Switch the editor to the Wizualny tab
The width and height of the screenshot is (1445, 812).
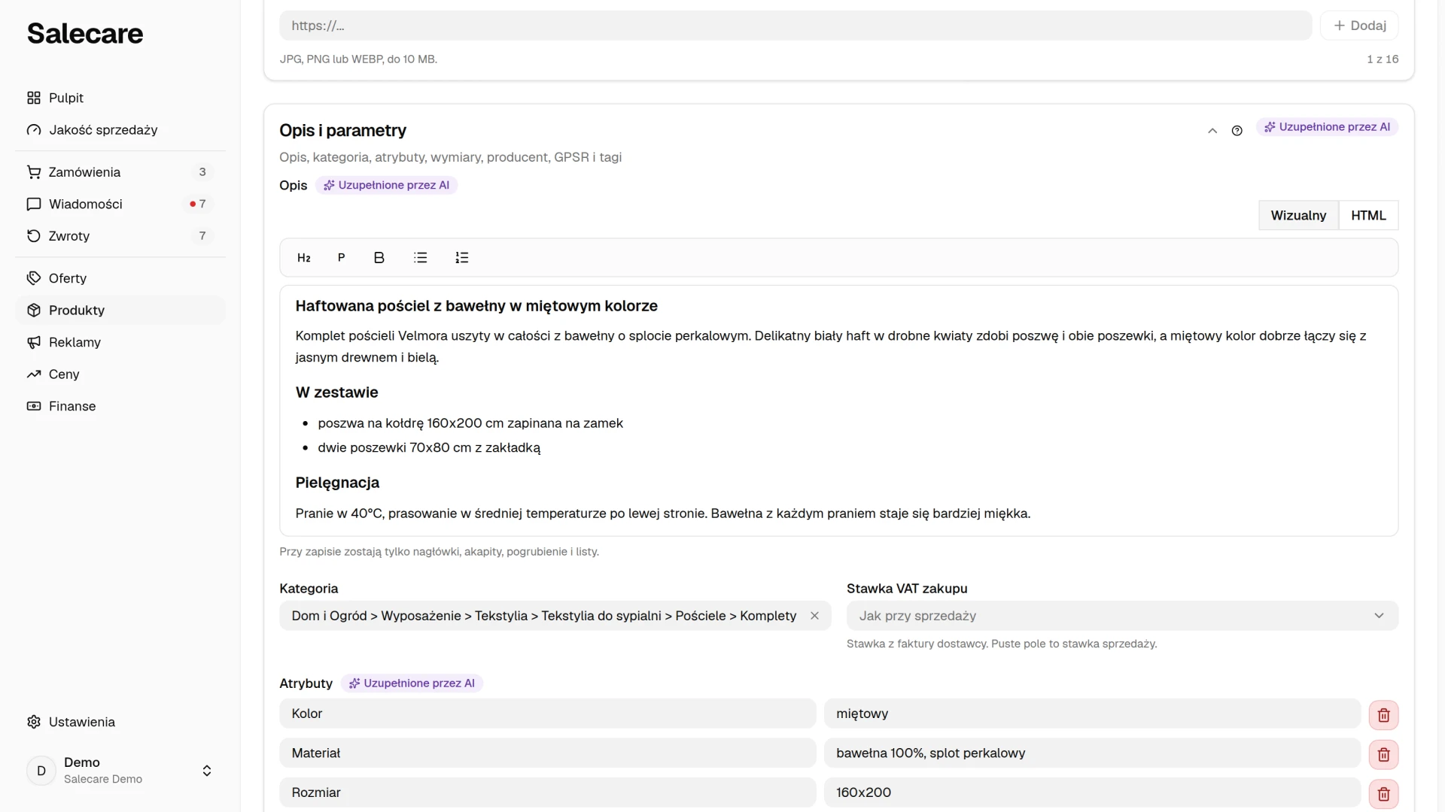point(1298,216)
